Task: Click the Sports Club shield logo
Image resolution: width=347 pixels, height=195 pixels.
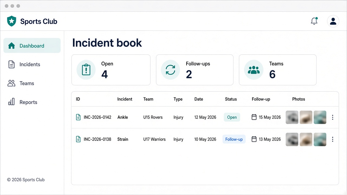Action: coord(12,21)
